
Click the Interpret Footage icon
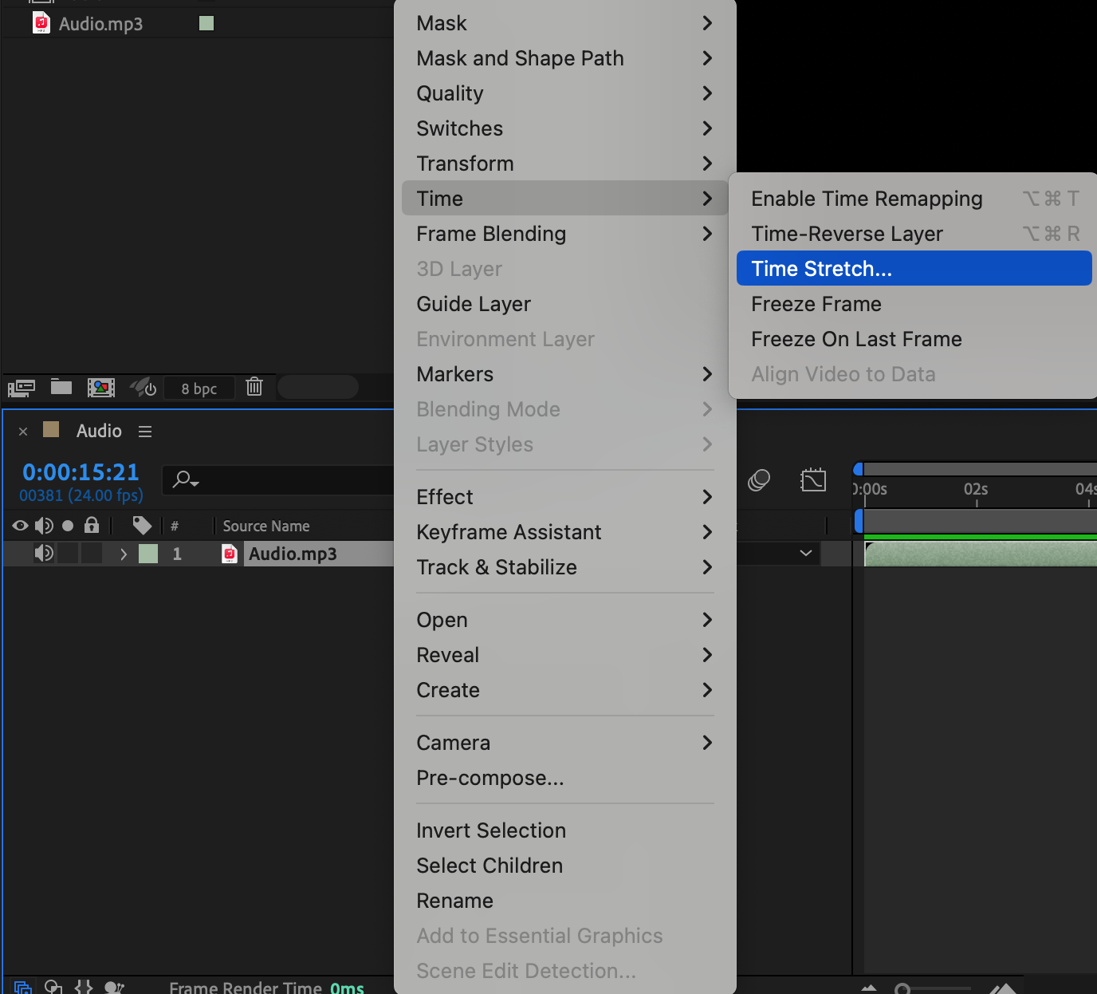22,389
